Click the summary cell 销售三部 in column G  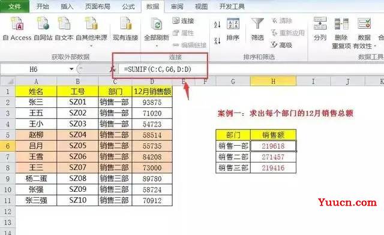click(233, 168)
